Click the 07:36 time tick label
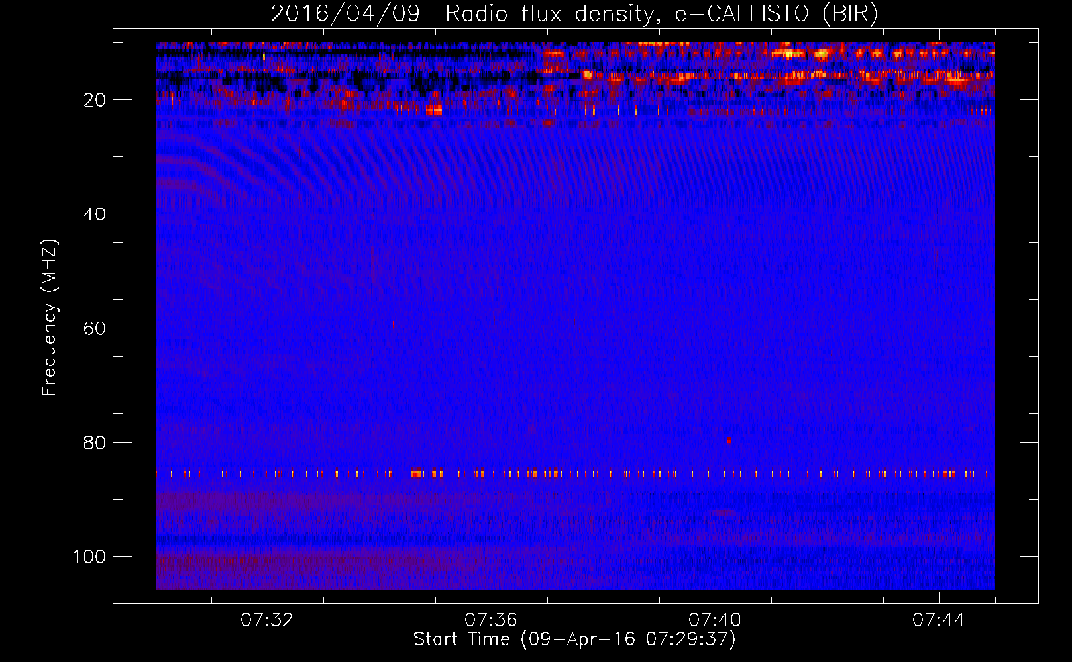The width and height of the screenshot is (1072, 662). coord(491,620)
